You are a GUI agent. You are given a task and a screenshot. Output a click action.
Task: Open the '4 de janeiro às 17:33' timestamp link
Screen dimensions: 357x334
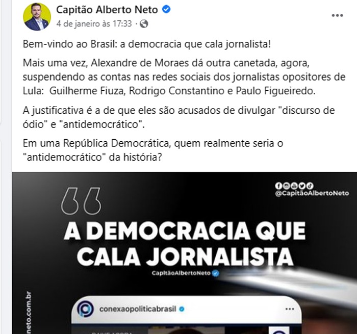[94, 23]
